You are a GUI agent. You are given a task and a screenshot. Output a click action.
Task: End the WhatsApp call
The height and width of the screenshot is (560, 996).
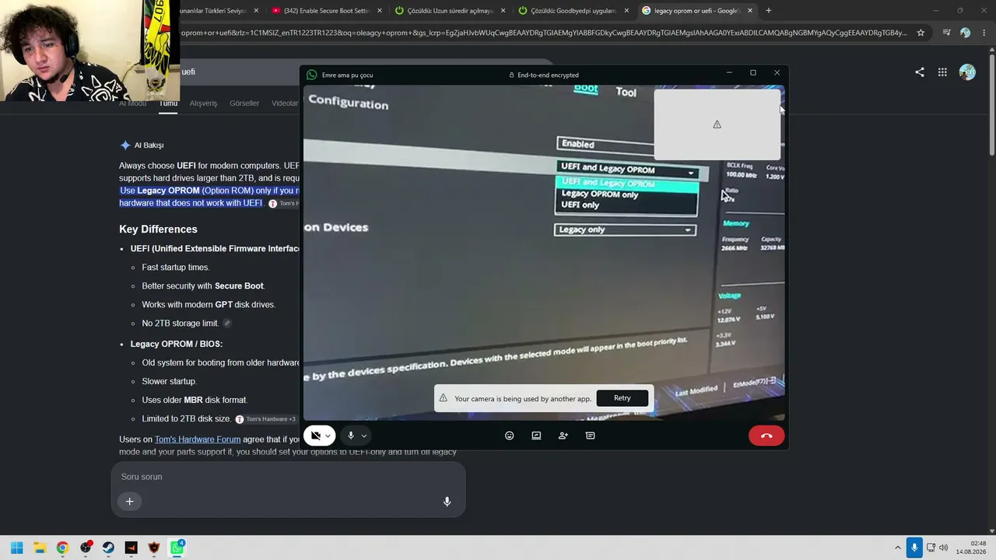tap(766, 436)
